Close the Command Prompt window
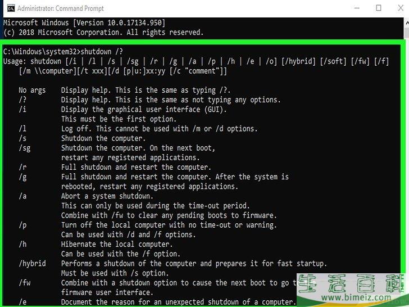The height and width of the screenshot is (307, 409). 401,8
